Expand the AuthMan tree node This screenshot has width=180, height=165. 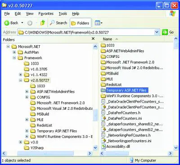tap(14, 52)
